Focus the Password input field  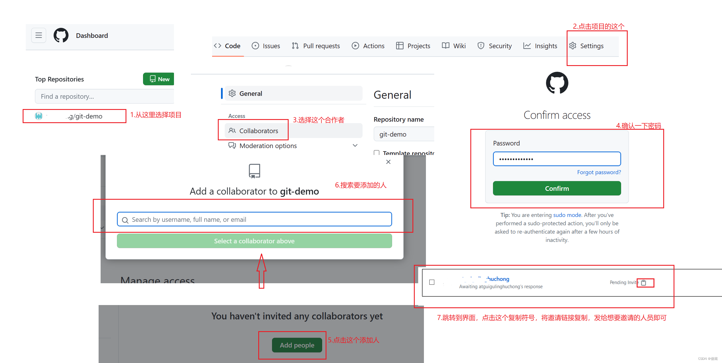pos(557,159)
